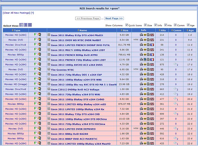This screenshot has width=198, height=146.
Task: Expand details for The Goonies NTSC
Action: [x=49, y=69]
